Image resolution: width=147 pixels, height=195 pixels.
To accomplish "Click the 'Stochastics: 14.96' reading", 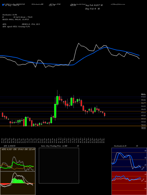I will [9, 15].
